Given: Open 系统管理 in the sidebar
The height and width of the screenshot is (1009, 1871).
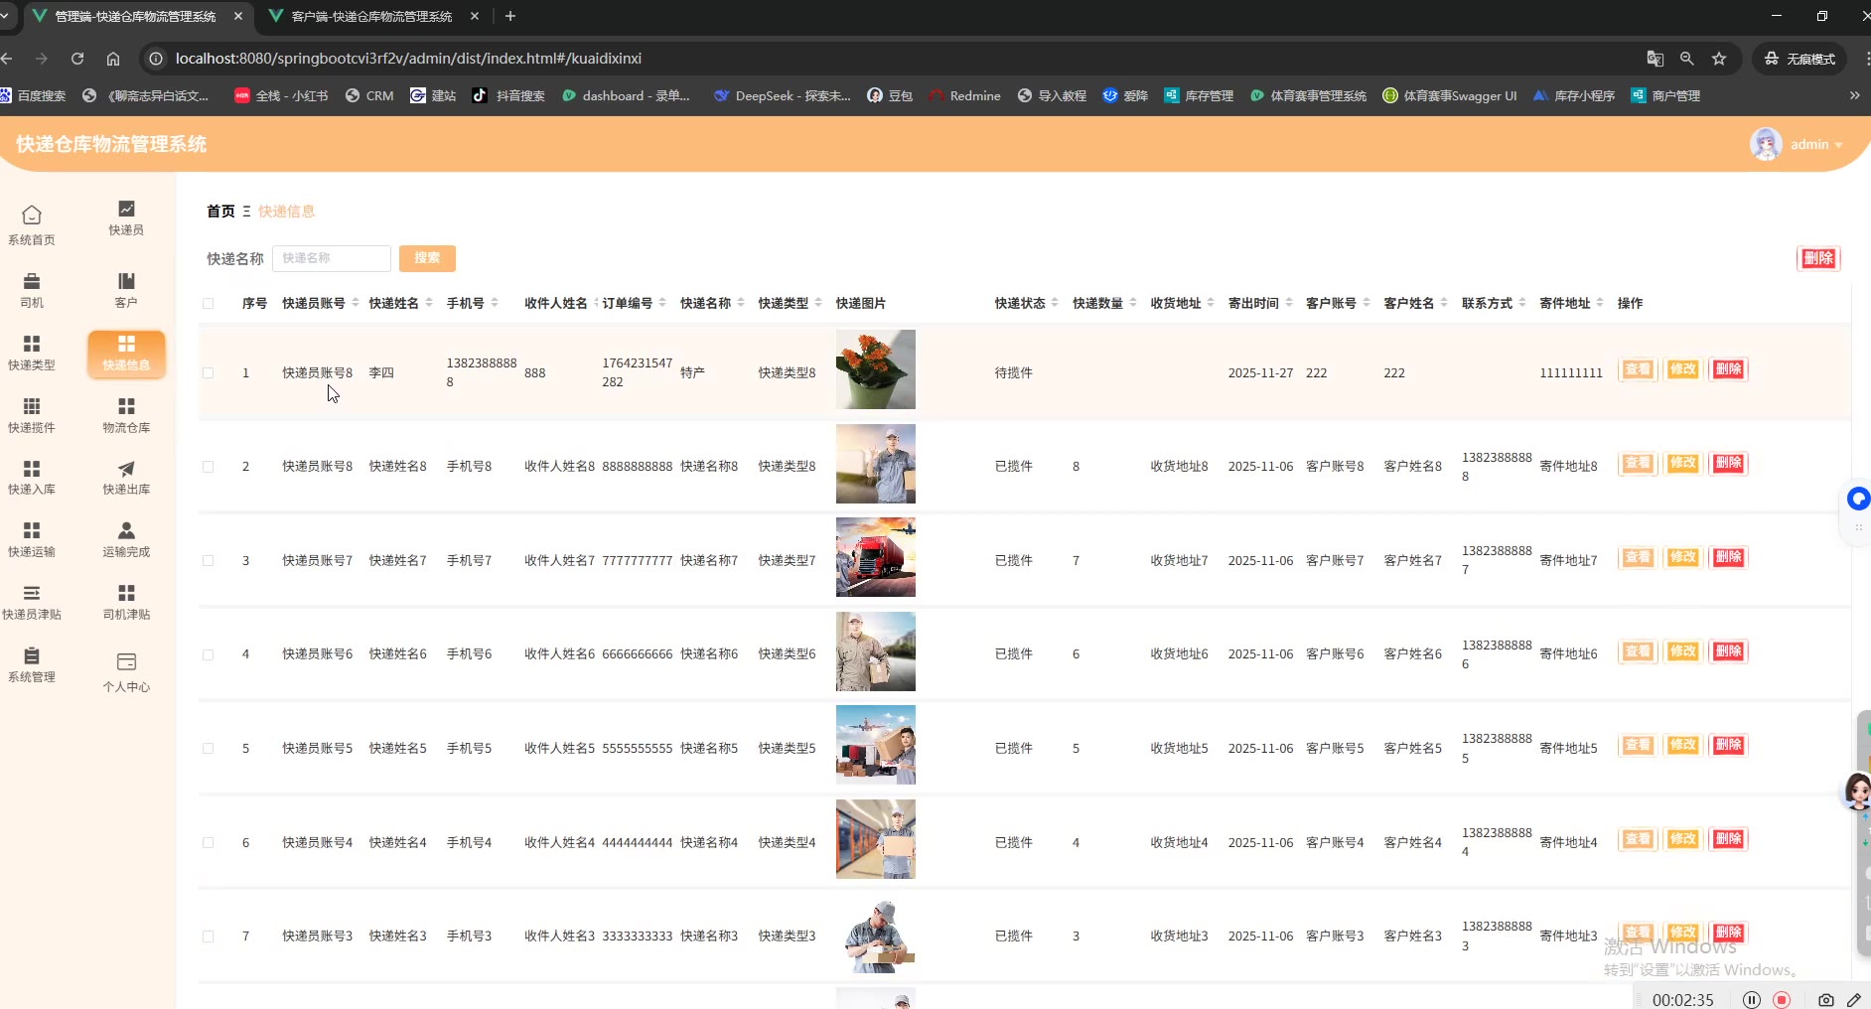Looking at the screenshot, I should 32,665.
